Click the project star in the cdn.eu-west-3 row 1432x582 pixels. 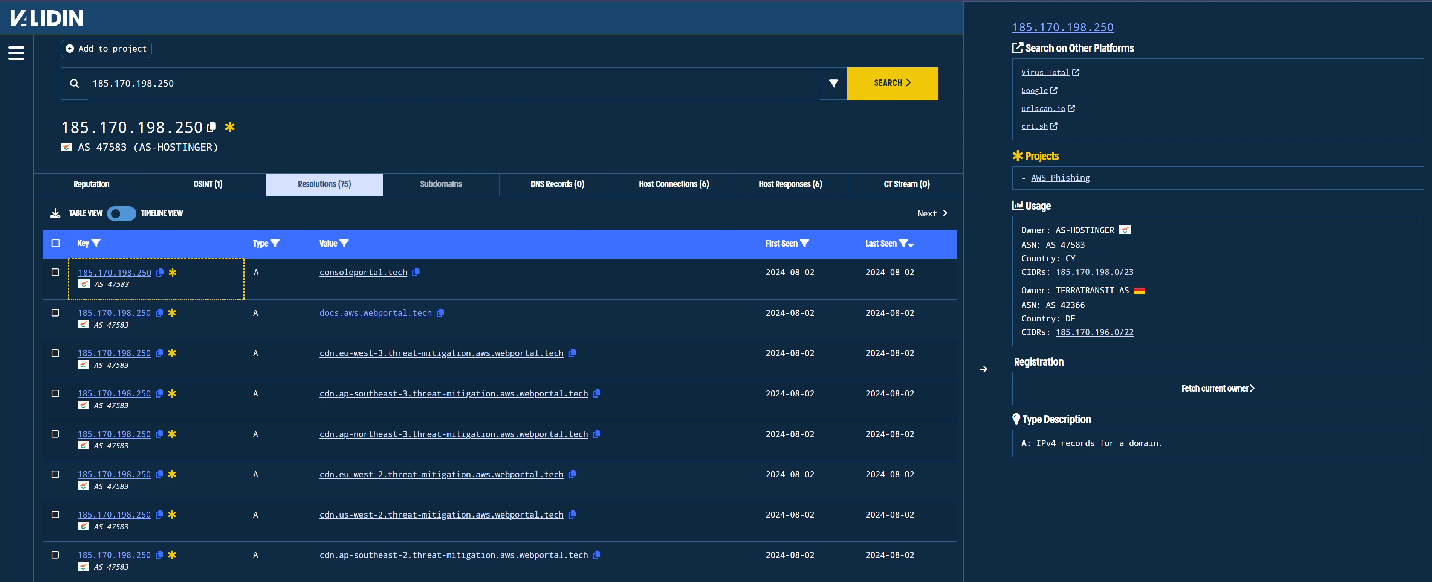(x=172, y=353)
